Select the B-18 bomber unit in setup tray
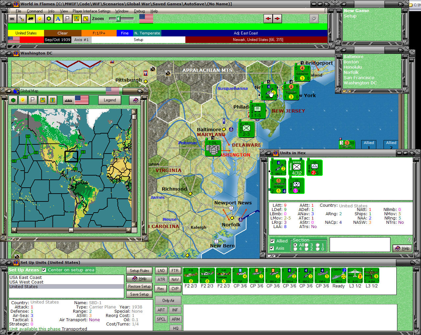 click(x=355, y=276)
